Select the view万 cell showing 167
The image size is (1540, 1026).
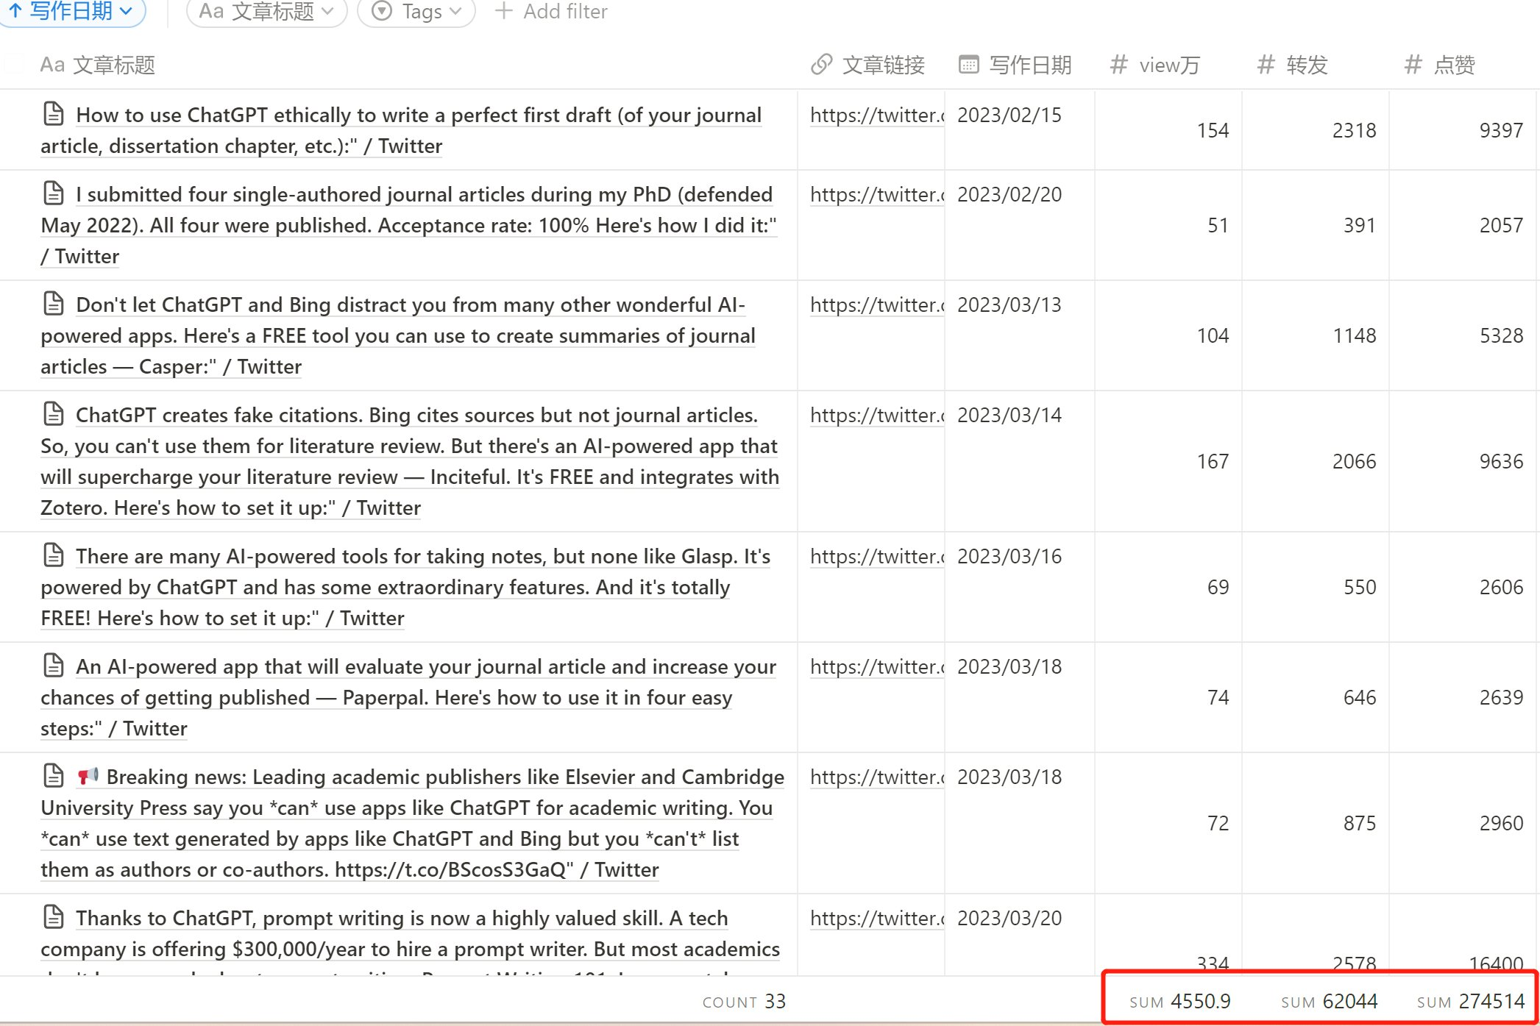[1168, 461]
